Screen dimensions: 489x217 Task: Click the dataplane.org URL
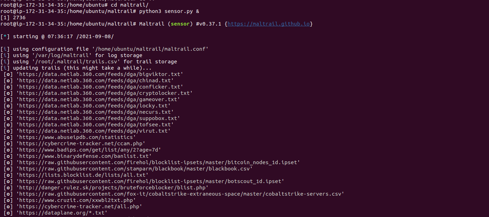[x=62, y=213]
